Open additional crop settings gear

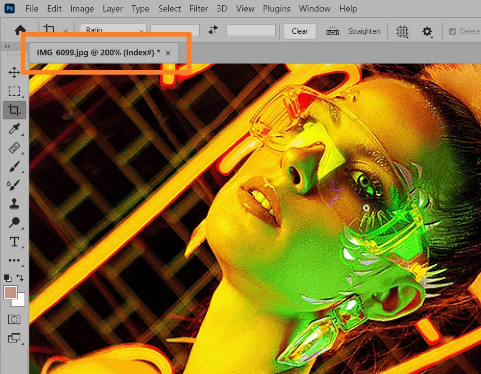(427, 31)
